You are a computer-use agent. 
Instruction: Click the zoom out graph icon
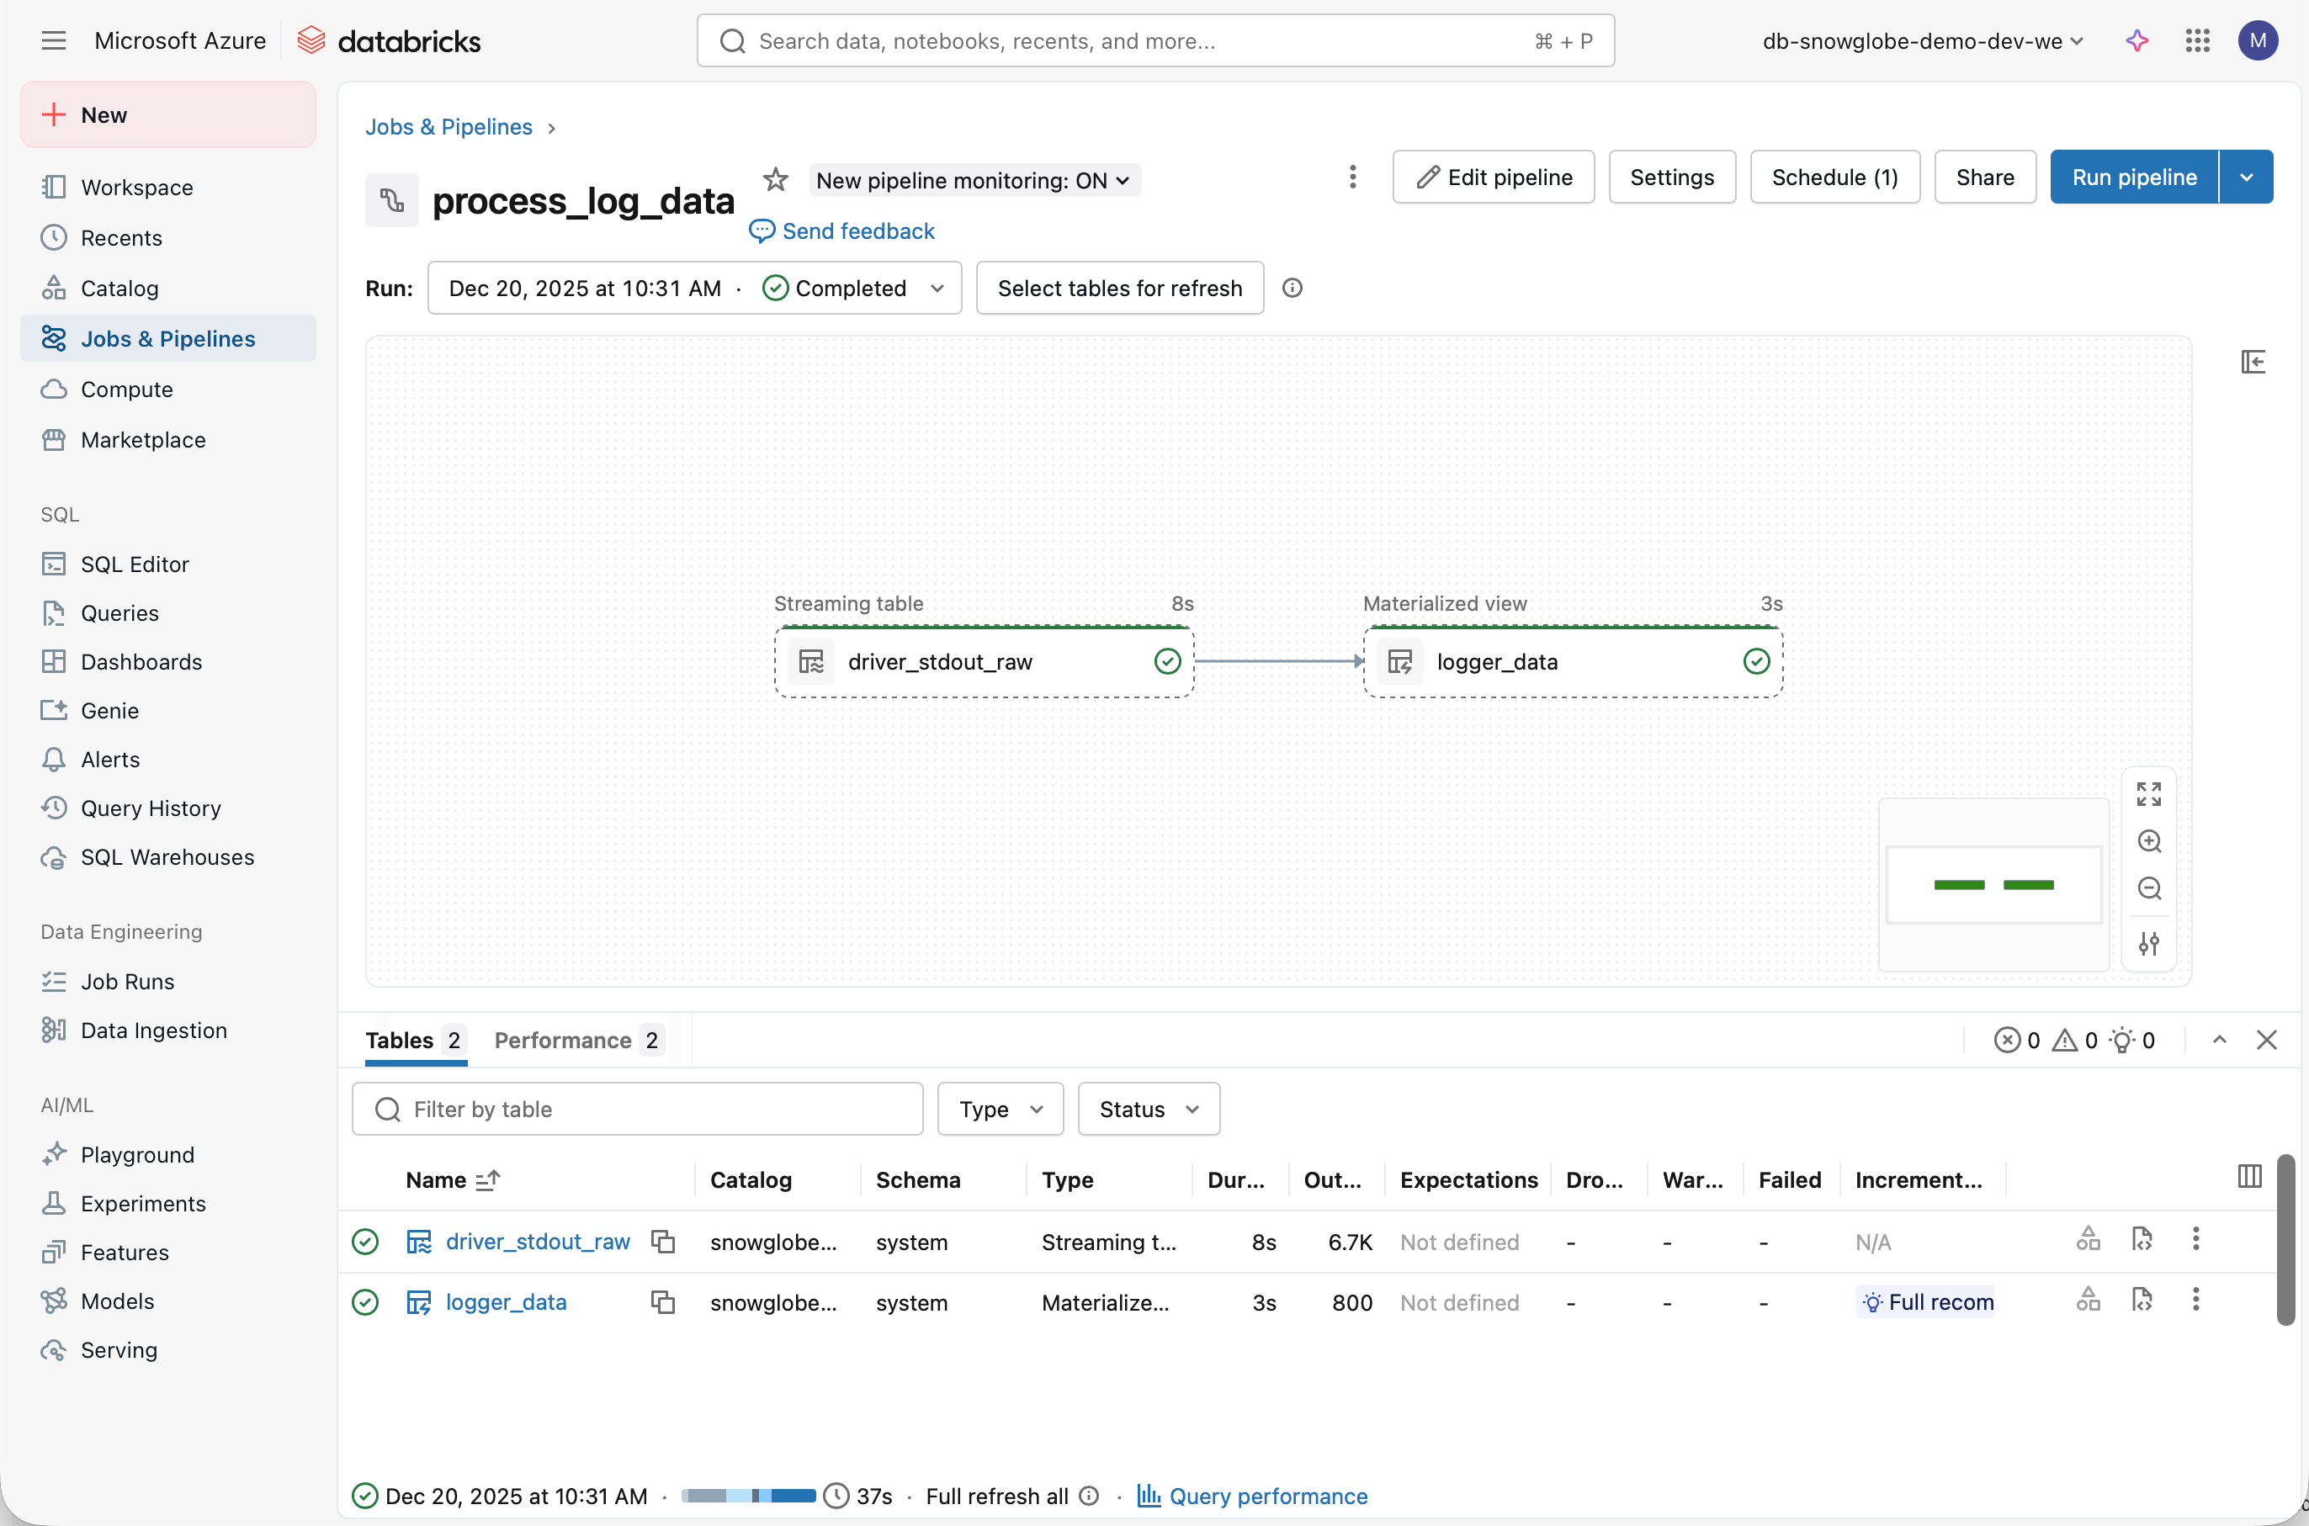point(2148,888)
